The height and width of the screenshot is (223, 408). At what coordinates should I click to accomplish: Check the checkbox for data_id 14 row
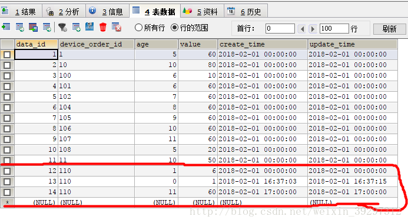tap(7, 192)
